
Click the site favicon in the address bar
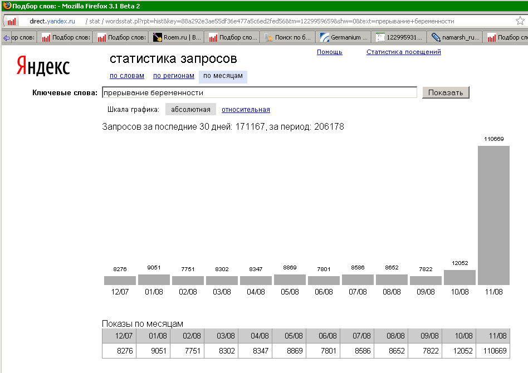pyautogui.click(x=12, y=22)
